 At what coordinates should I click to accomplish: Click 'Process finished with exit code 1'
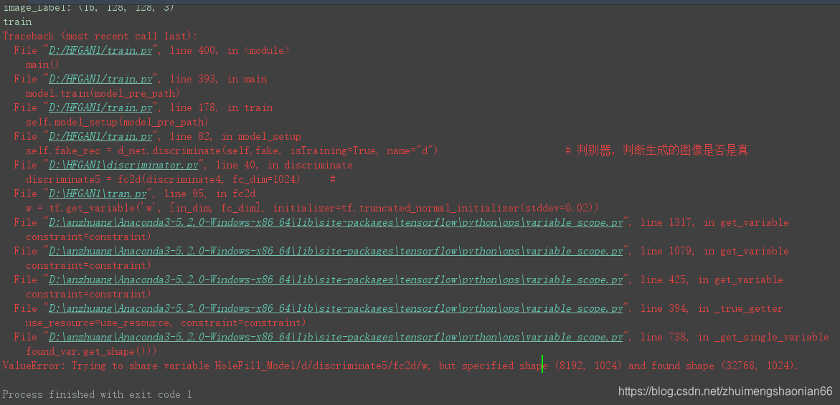point(97,394)
